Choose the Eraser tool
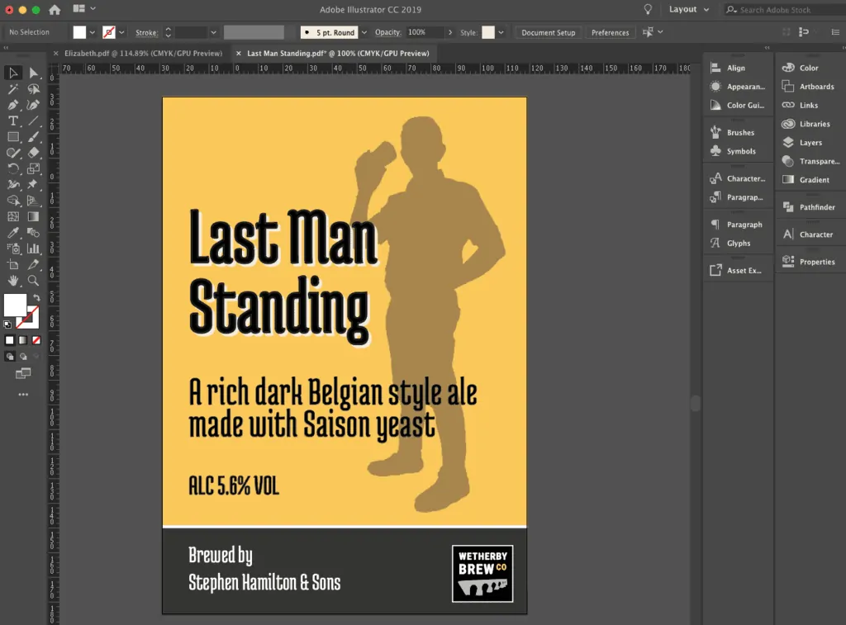The width and height of the screenshot is (846, 625). tap(33, 153)
